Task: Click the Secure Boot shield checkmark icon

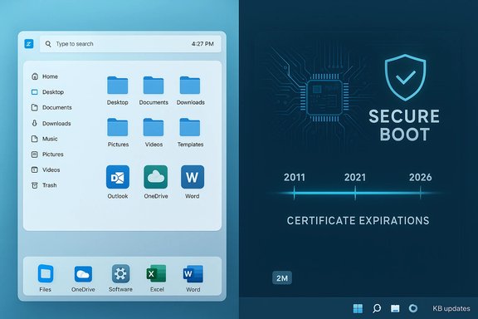Action: pyautogui.click(x=405, y=77)
